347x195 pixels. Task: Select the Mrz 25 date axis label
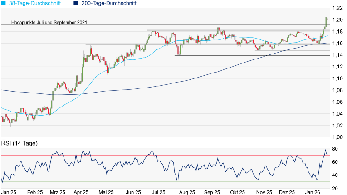[58, 192]
